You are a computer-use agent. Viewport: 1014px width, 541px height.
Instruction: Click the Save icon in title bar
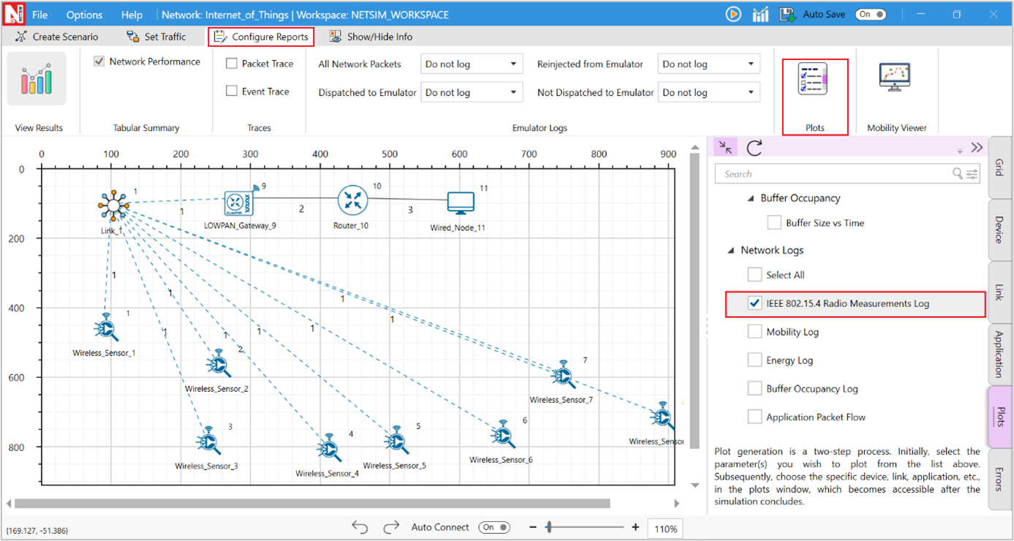787,15
